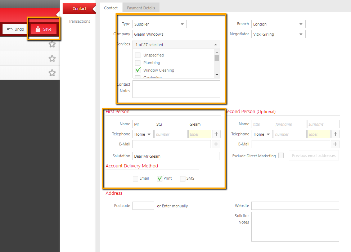351x252 pixels.
Task: Click First Person telephone number field
Action: point(171,134)
